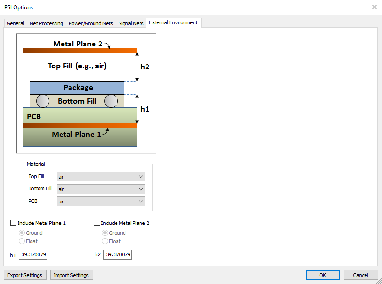Dismiss the dialog with Cancel

[x=360, y=275]
